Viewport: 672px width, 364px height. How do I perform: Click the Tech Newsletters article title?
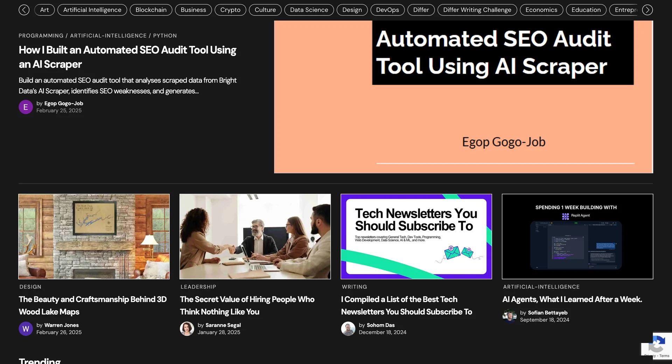point(406,305)
